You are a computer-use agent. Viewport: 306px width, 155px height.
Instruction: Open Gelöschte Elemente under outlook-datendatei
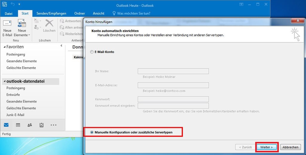click(21, 108)
